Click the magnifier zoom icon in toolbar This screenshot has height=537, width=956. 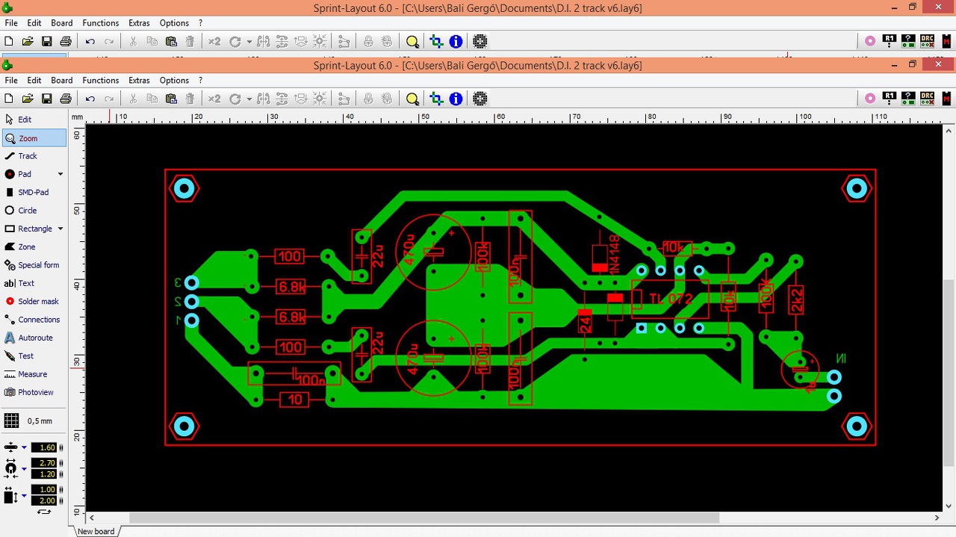412,99
